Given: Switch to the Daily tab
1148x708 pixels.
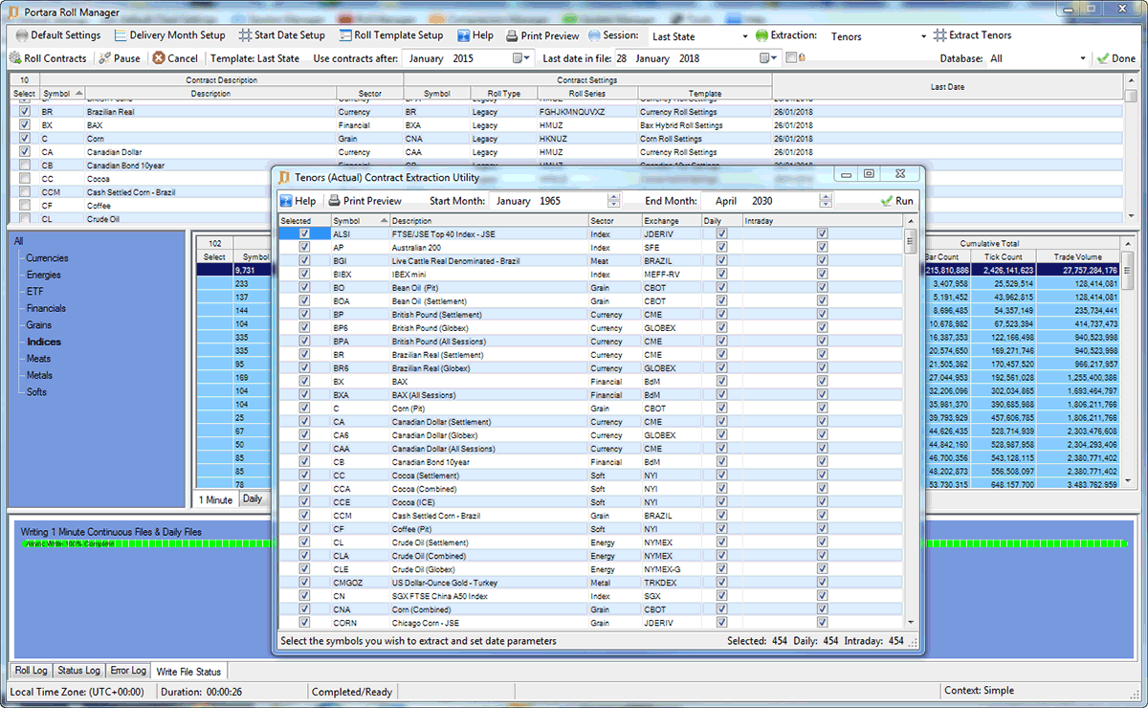Looking at the screenshot, I should pyautogui.click(x=253, y=499).
